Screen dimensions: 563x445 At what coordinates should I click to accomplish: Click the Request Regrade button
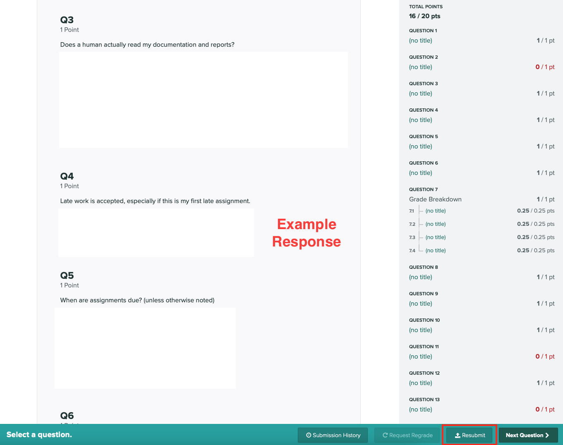[x=407, y=435]
